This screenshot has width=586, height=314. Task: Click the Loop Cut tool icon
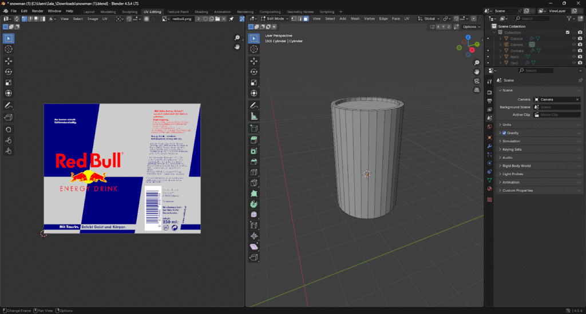pyautogui.click(x=254, y=172)
